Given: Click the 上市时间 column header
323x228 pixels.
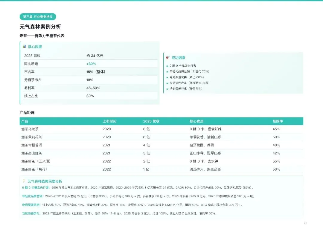Looking at the screenshot, I should pos(109,121).
